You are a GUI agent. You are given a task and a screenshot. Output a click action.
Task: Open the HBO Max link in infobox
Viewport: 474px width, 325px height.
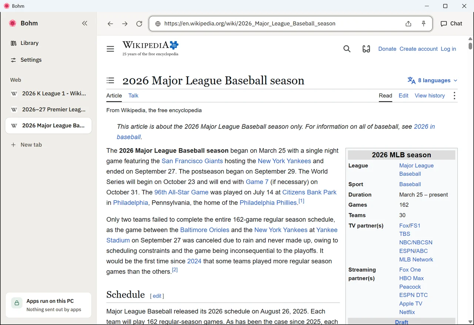[411, 278]
